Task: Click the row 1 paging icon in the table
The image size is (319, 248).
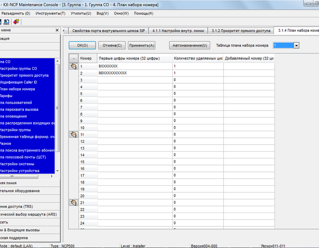Action: pyautogui.click(x=74, y=66)
